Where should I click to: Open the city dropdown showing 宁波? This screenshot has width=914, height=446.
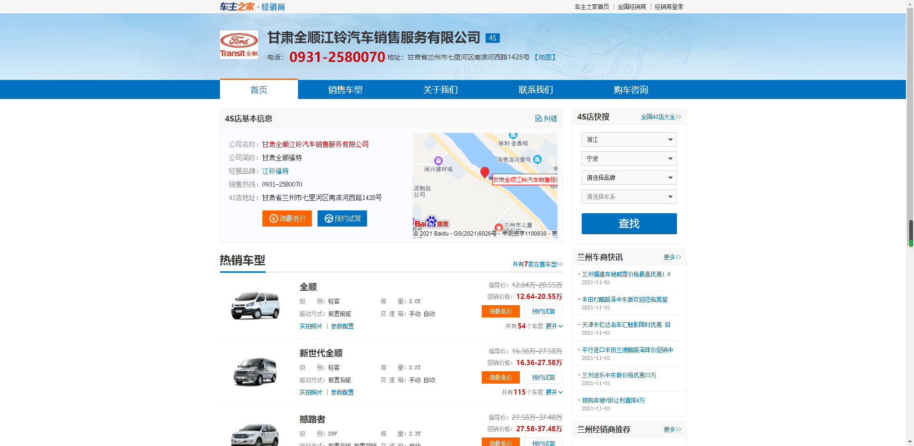click(629, 159)
